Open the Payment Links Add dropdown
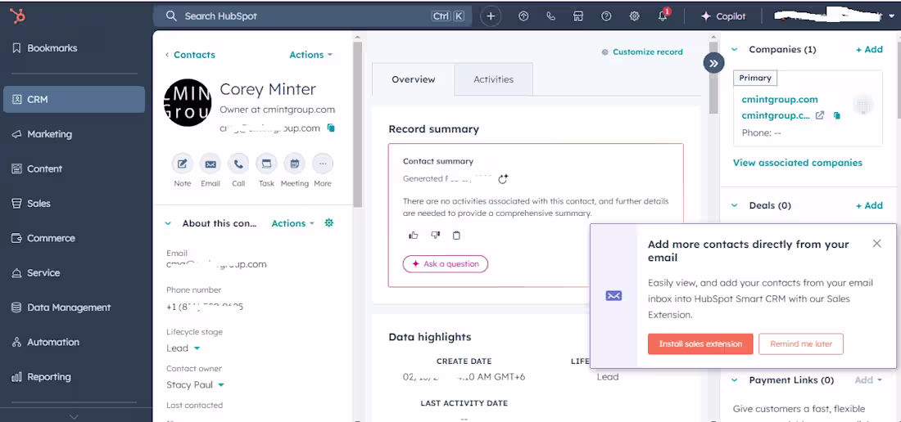The width and height of the screenshot is (901, 422). point(868,380)
